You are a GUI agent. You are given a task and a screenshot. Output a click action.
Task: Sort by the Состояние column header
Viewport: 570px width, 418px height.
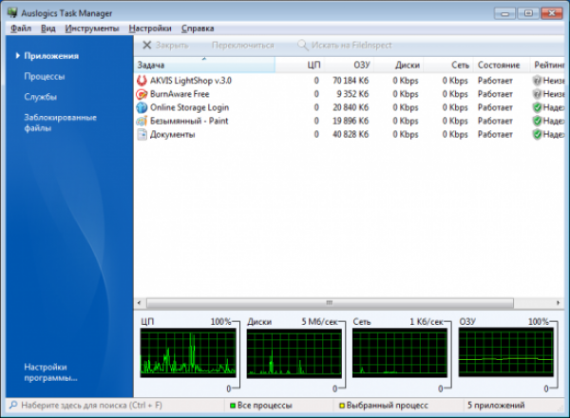[x=502, y=65]
